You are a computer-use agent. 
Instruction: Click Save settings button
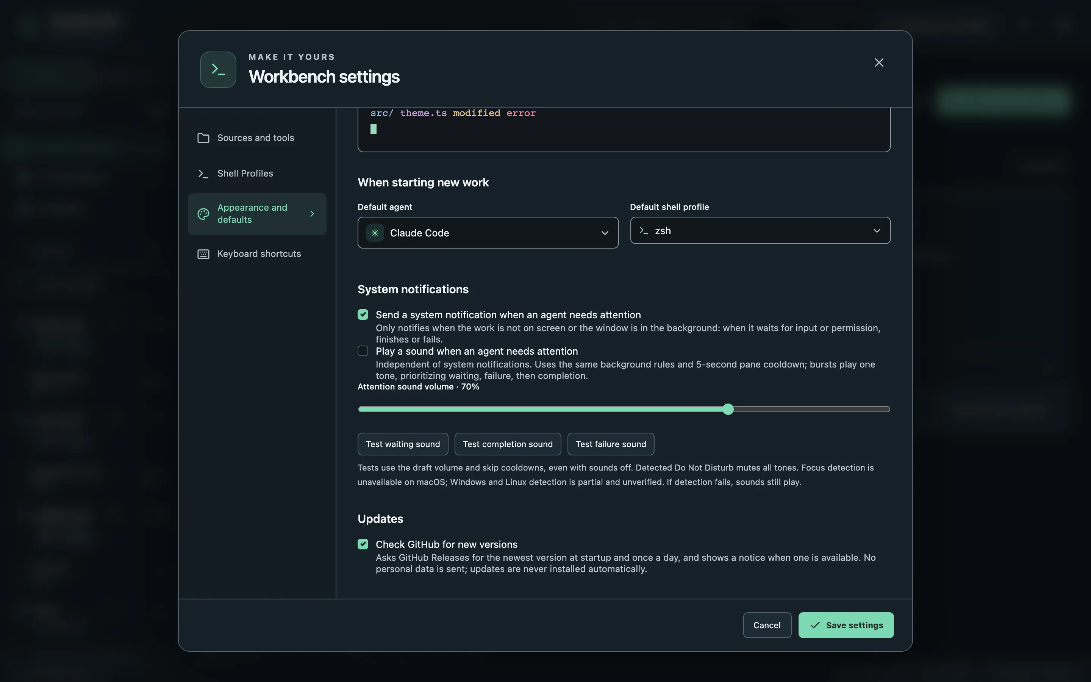click(846, 625)
